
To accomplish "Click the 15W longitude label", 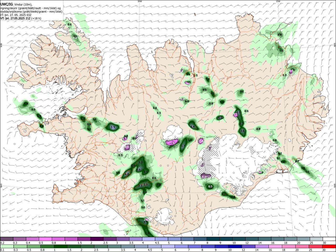I will (278, 1).
